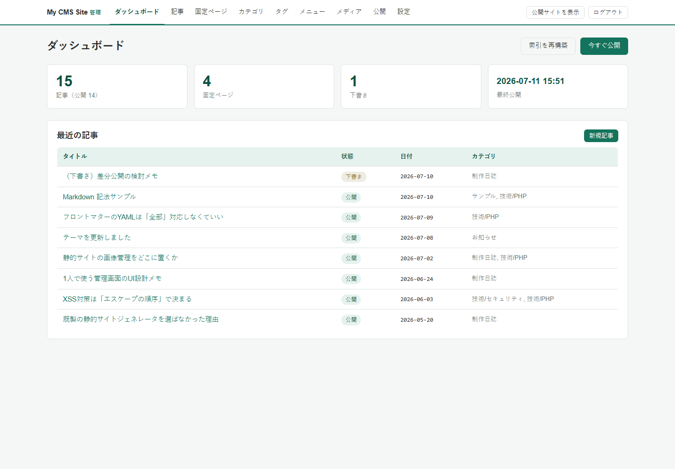
Task: Go to the 記事 menu item
Action: pyautogui.click(x=177, y=12)
